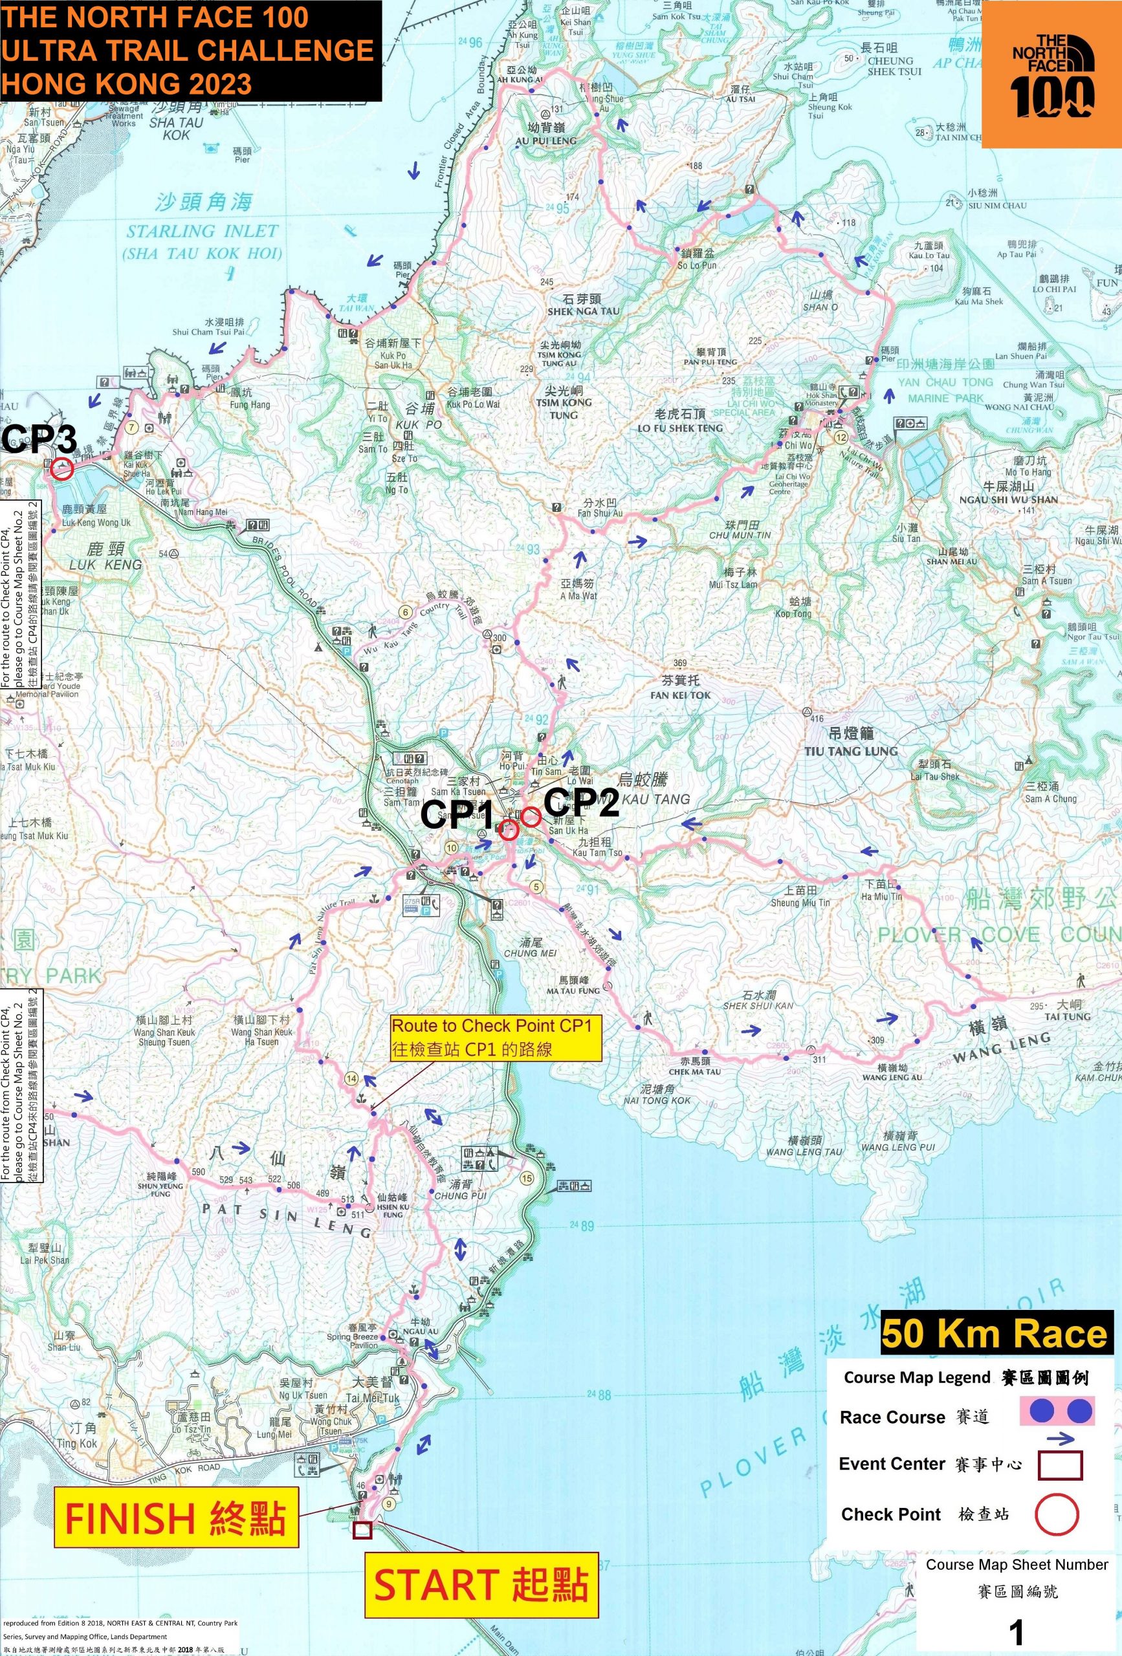Click the 'For the route from Check Point CP4' note
Screen dimensions: 1122x1656
21,1085
